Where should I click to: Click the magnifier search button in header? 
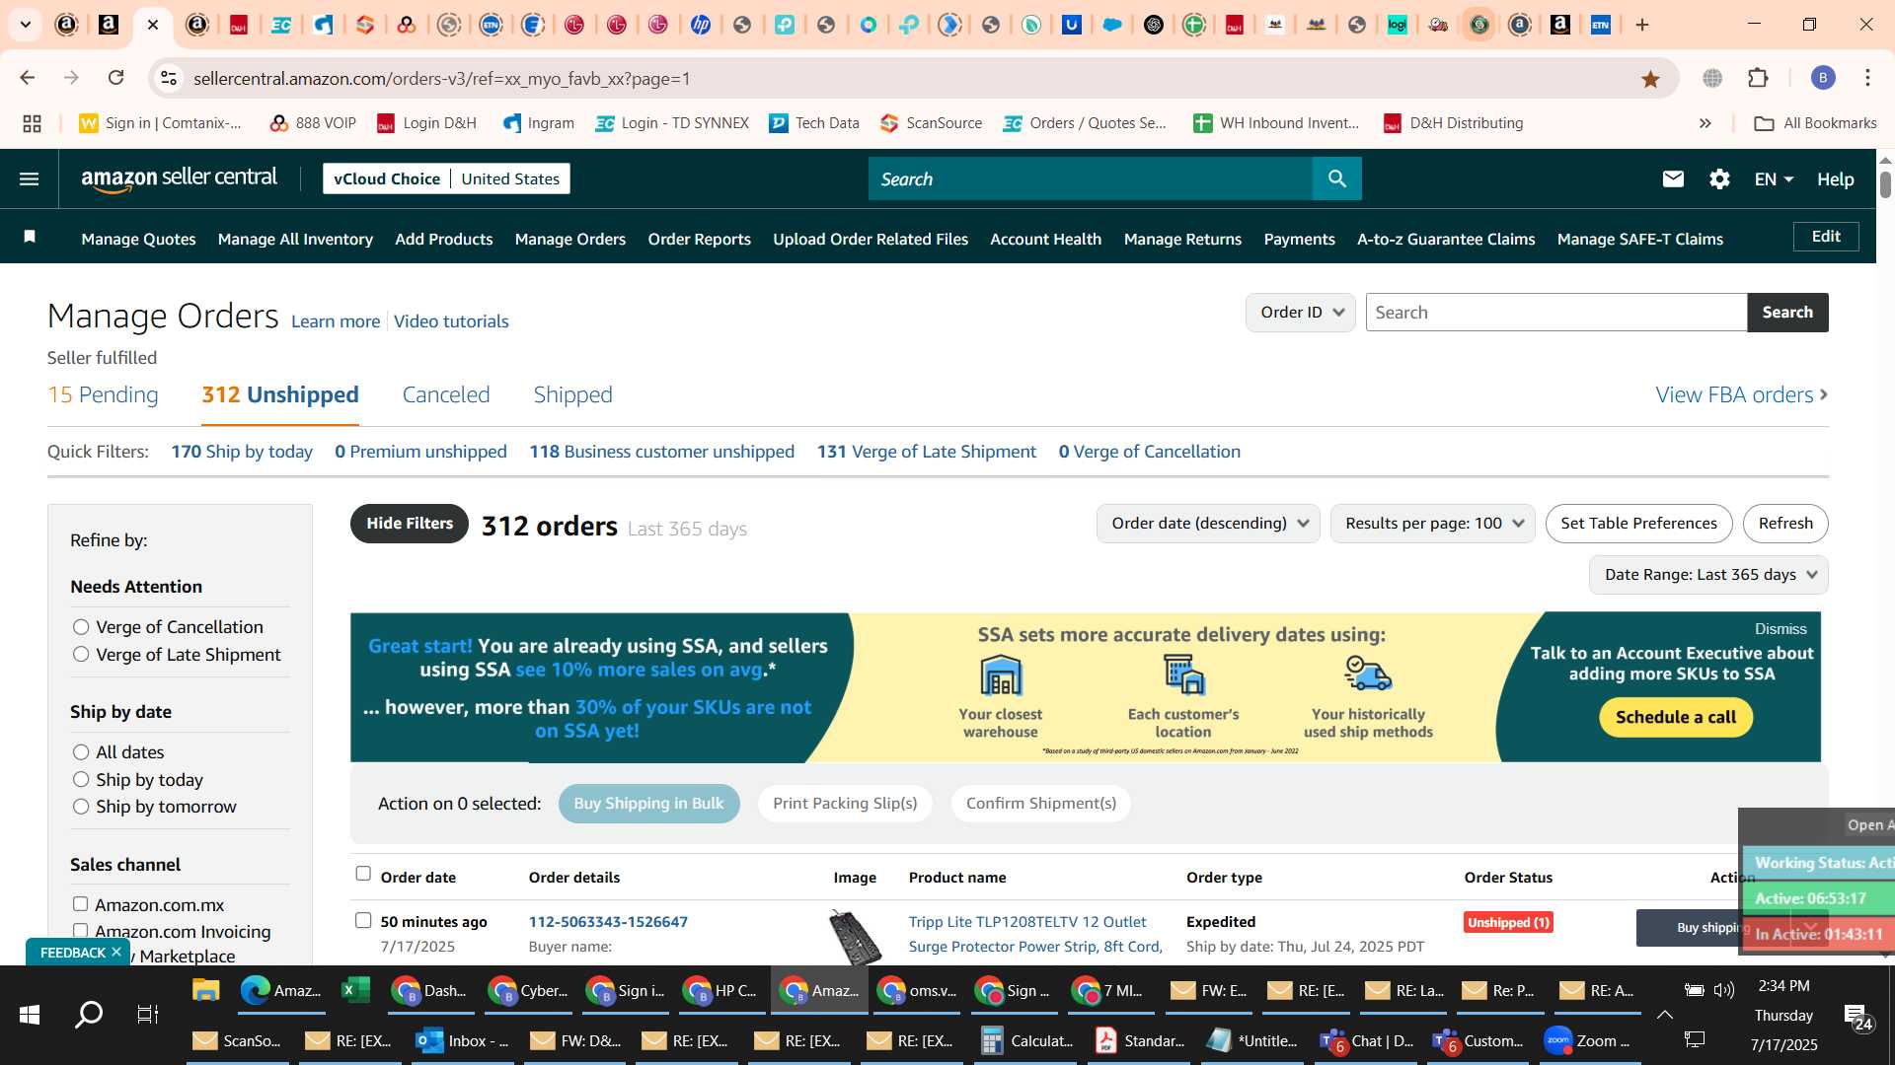click(x=1337, y=178)
